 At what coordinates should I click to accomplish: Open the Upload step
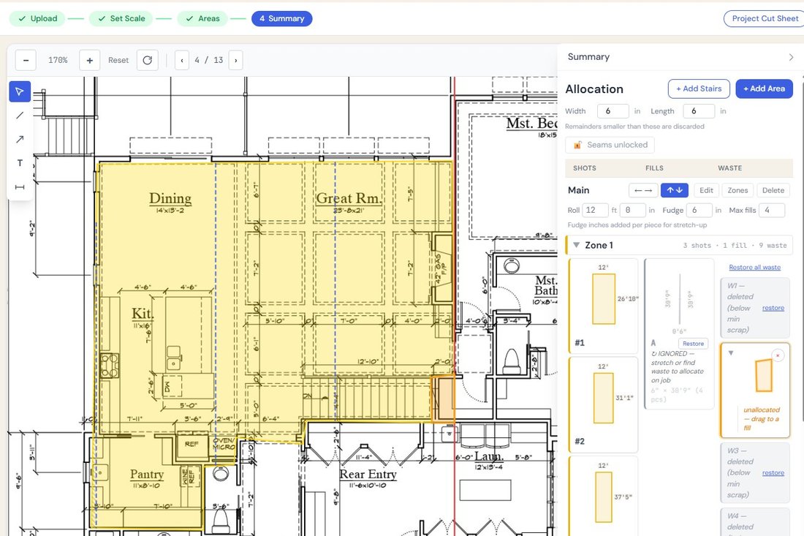[37, 18]
